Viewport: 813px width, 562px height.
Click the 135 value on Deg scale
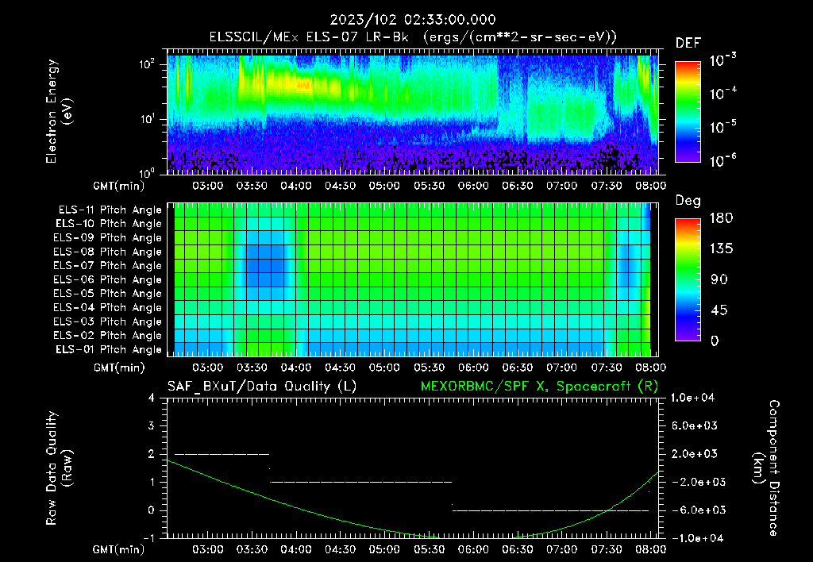pos(722,248)
